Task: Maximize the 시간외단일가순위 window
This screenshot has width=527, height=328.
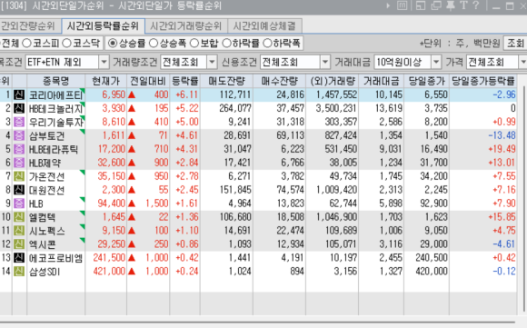Action: pyautogui.click(x=510, y=6)
